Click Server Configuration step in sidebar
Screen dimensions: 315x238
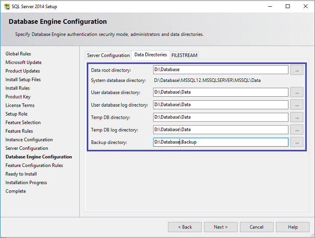click(x=27, y=148)
